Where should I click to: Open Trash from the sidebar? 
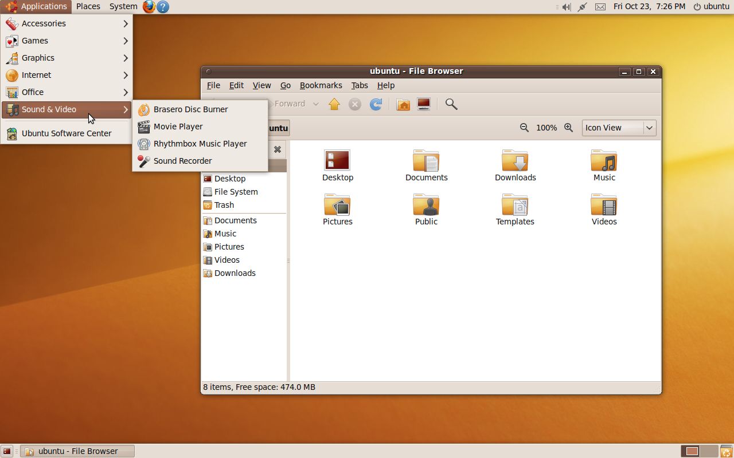pos(224,204)
